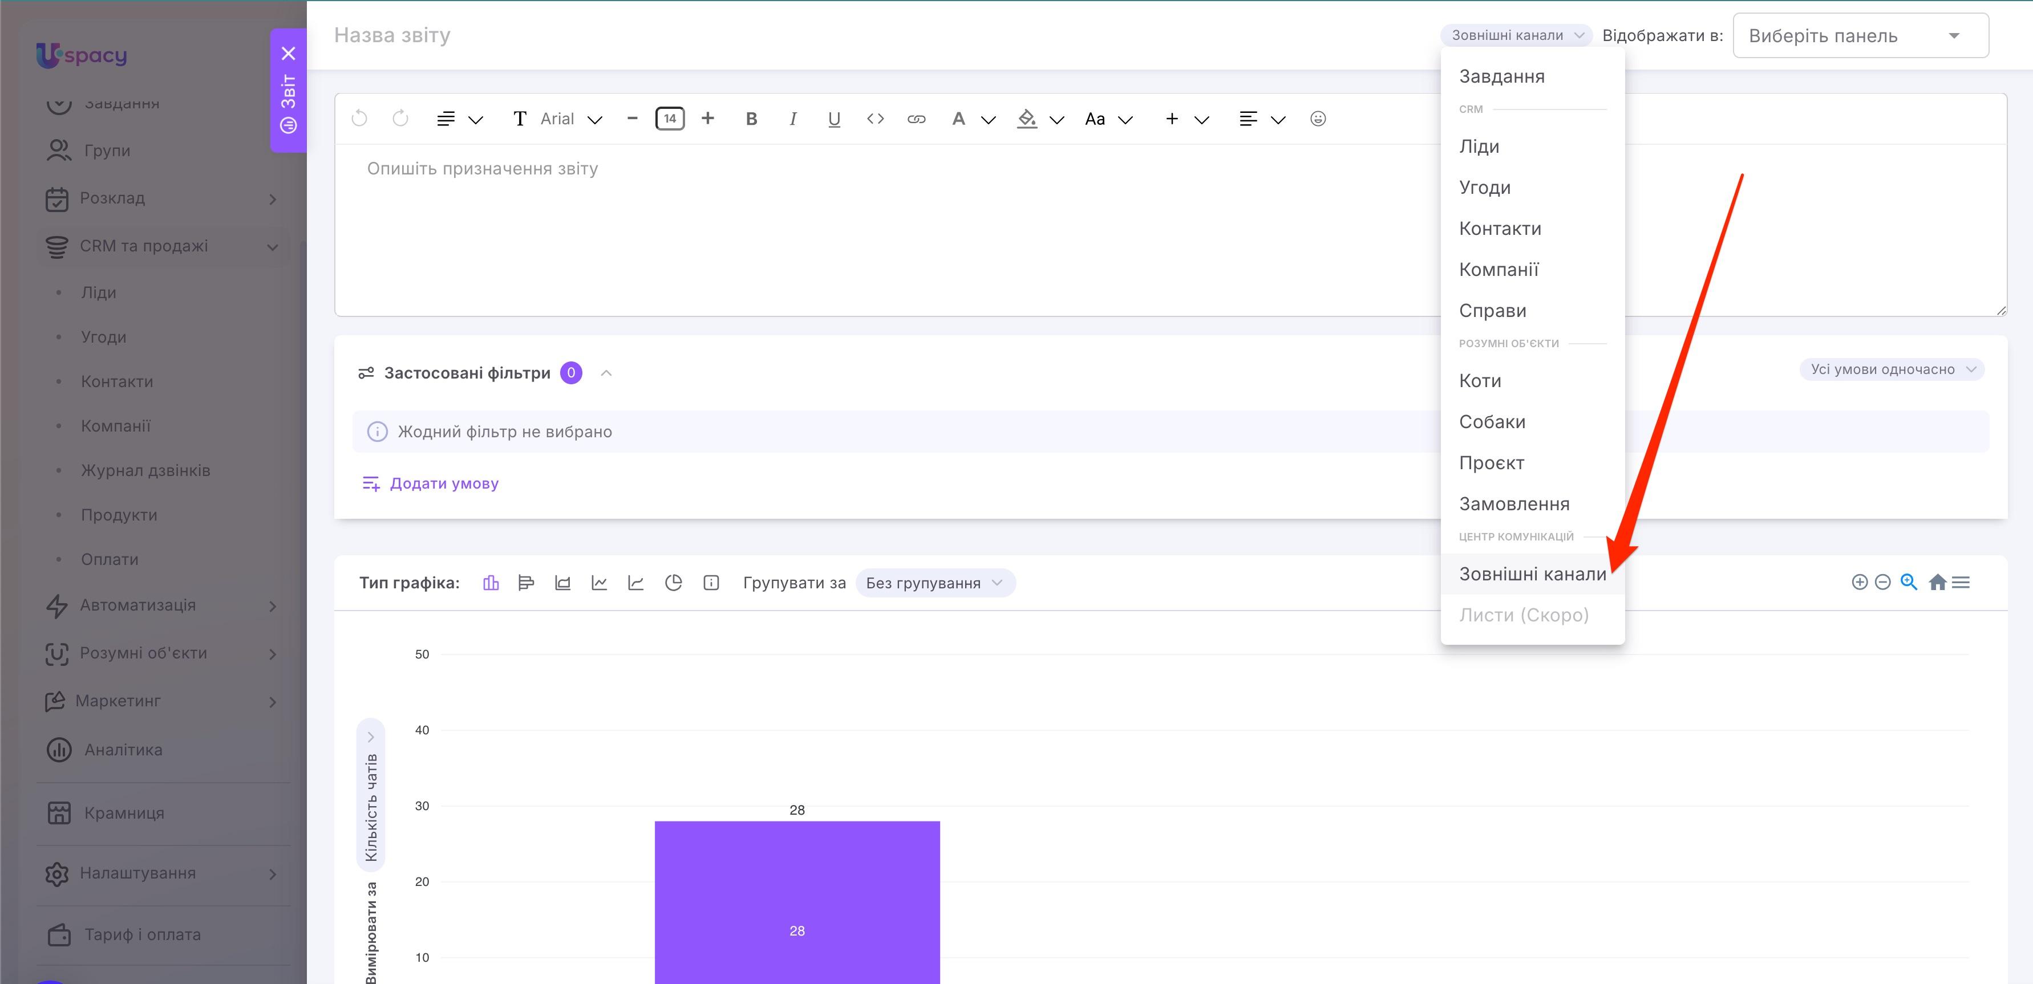Open the insert plus dropdown

click(1187, 119)
